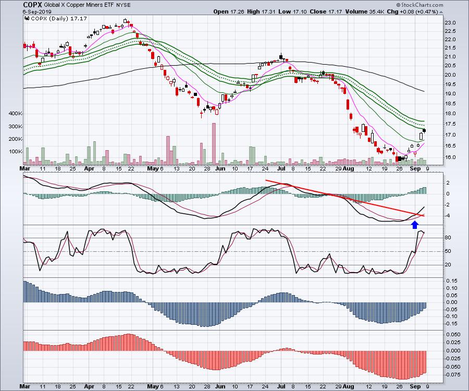Click the -0.10 label on the blue histogram scale
The width and height of the screenshot is (469, 391).
point(451,316)
